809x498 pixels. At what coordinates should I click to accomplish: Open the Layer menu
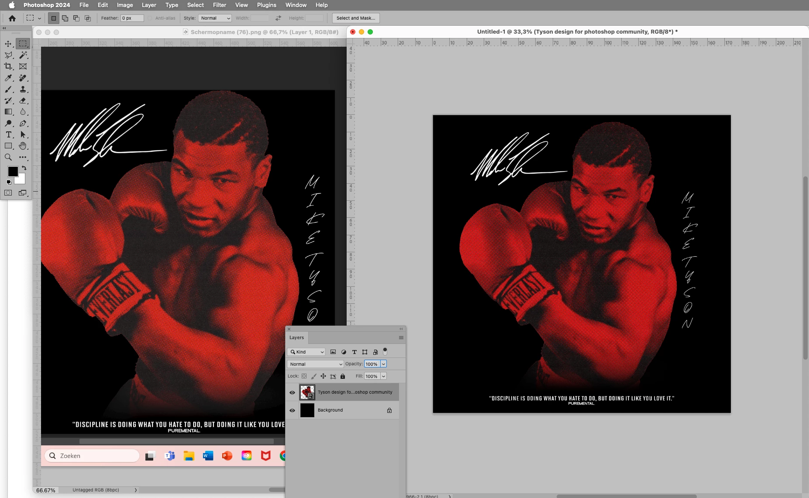(x=149, y=5)
